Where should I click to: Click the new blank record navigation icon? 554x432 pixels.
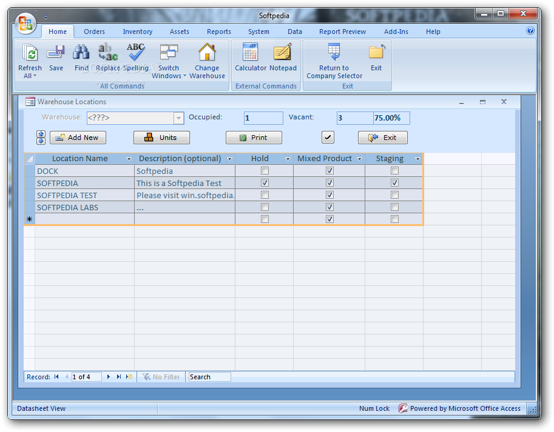pyautogui.click(x=129, y=377)
